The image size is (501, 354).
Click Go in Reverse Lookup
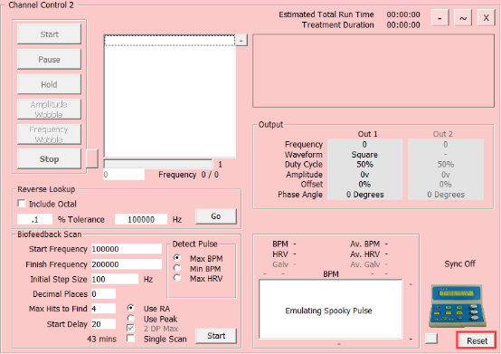point(216,216)
